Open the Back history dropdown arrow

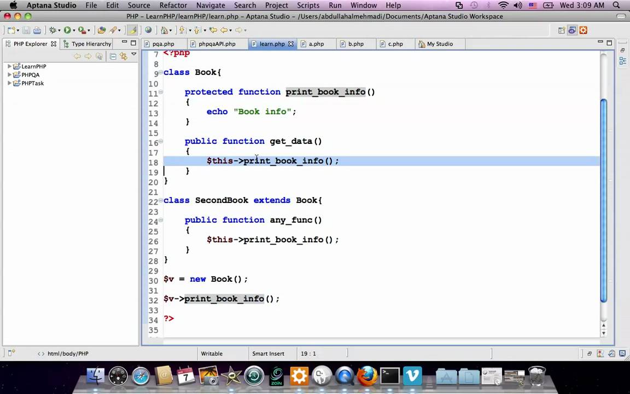231,31
